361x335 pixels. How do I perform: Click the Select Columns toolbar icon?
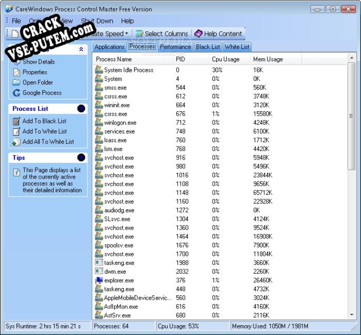[x=139, y=34]
